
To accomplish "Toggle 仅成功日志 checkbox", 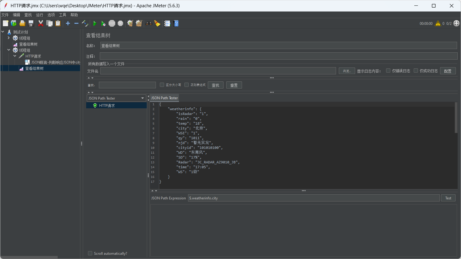I will [416, 70].
